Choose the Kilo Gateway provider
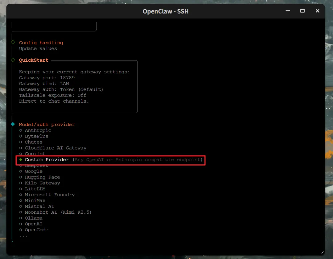This screenshot has height=259, width=333. (x=39, y=183)
